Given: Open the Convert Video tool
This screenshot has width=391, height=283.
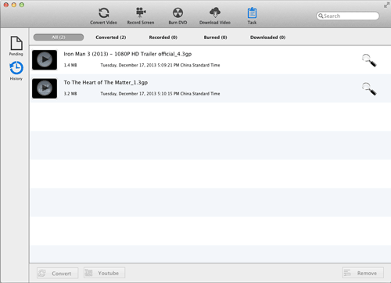Looking at the screenshot, I should 103,16.
